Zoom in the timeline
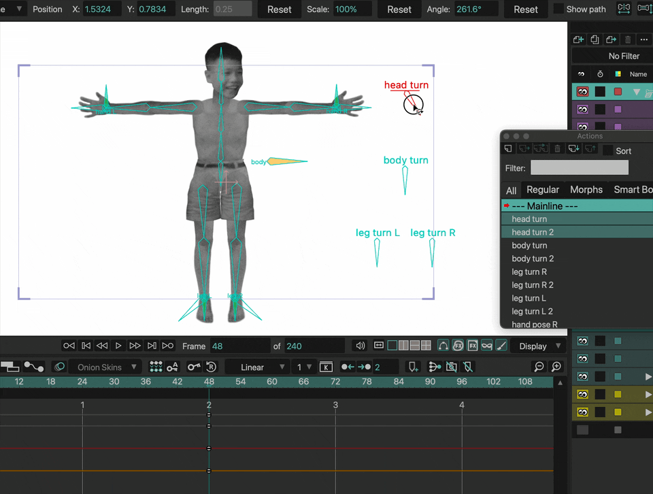Viewport: 653px width, 494px height. (556, 367)
